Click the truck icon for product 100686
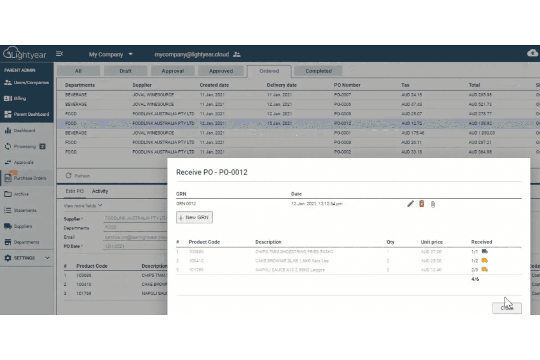Image resolution: width=540 pixels, height=360 pixels. point(485,251)
